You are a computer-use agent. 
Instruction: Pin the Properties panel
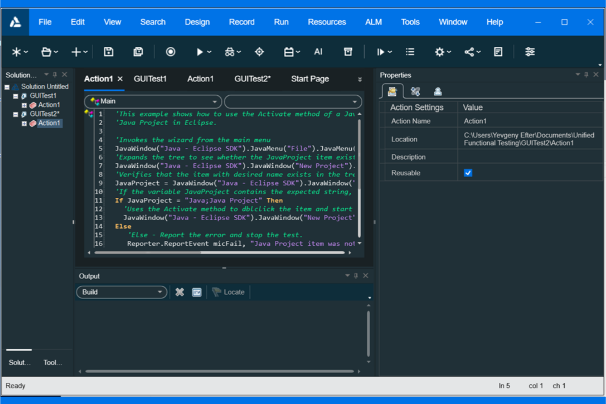(586, 75)
